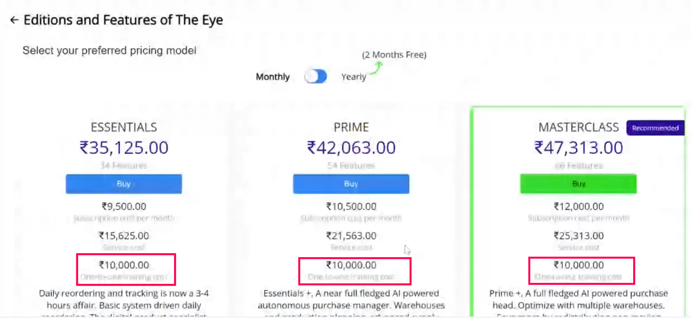Click the green 2 Months Free arrow

[x=376, y=67]
